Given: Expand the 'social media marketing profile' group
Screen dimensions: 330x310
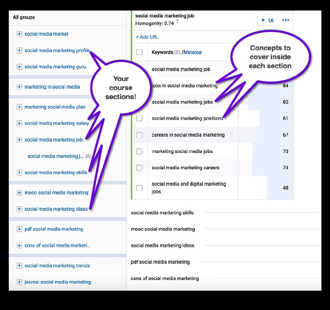Looking at the screenshot, I should 19,50.
